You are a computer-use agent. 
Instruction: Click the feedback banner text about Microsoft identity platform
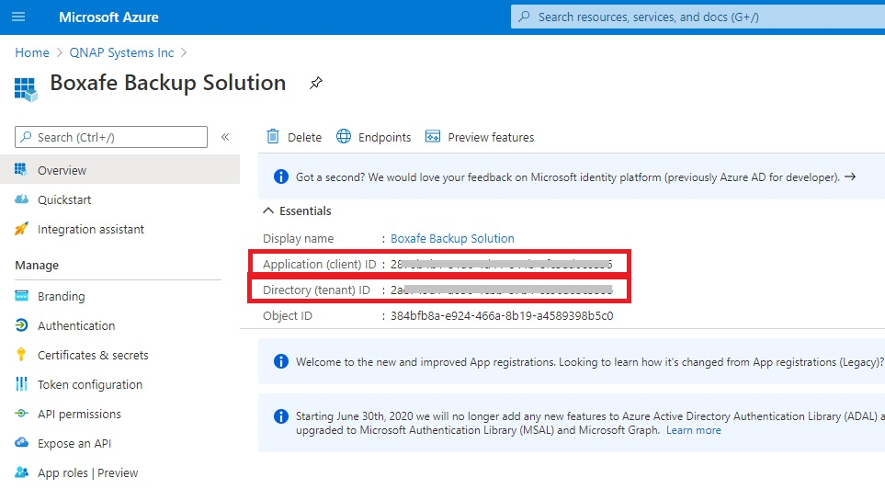tap(568, 177)
